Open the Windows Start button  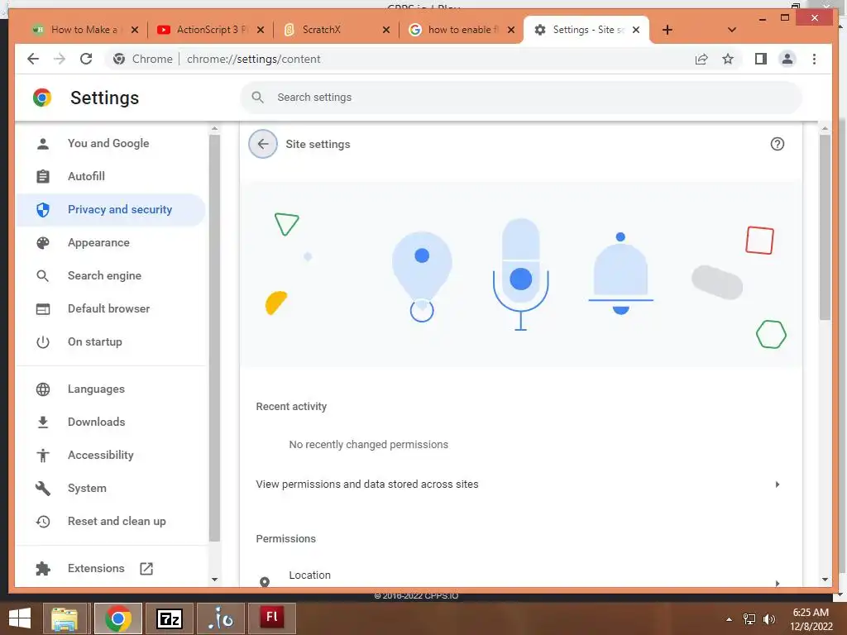point(20,618)
